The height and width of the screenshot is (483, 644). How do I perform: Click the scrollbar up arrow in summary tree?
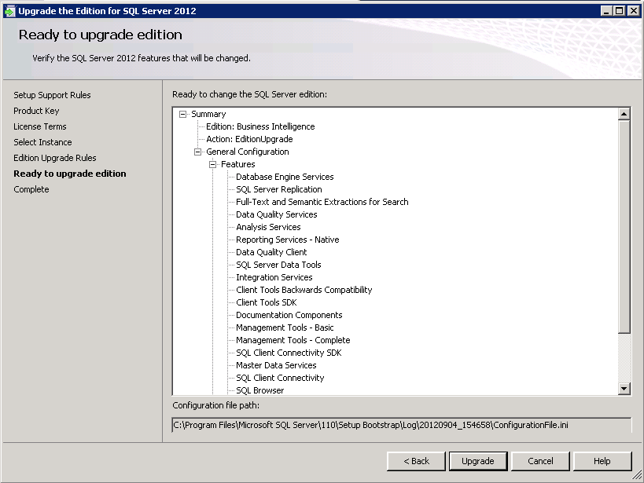(x=624, y=114)
